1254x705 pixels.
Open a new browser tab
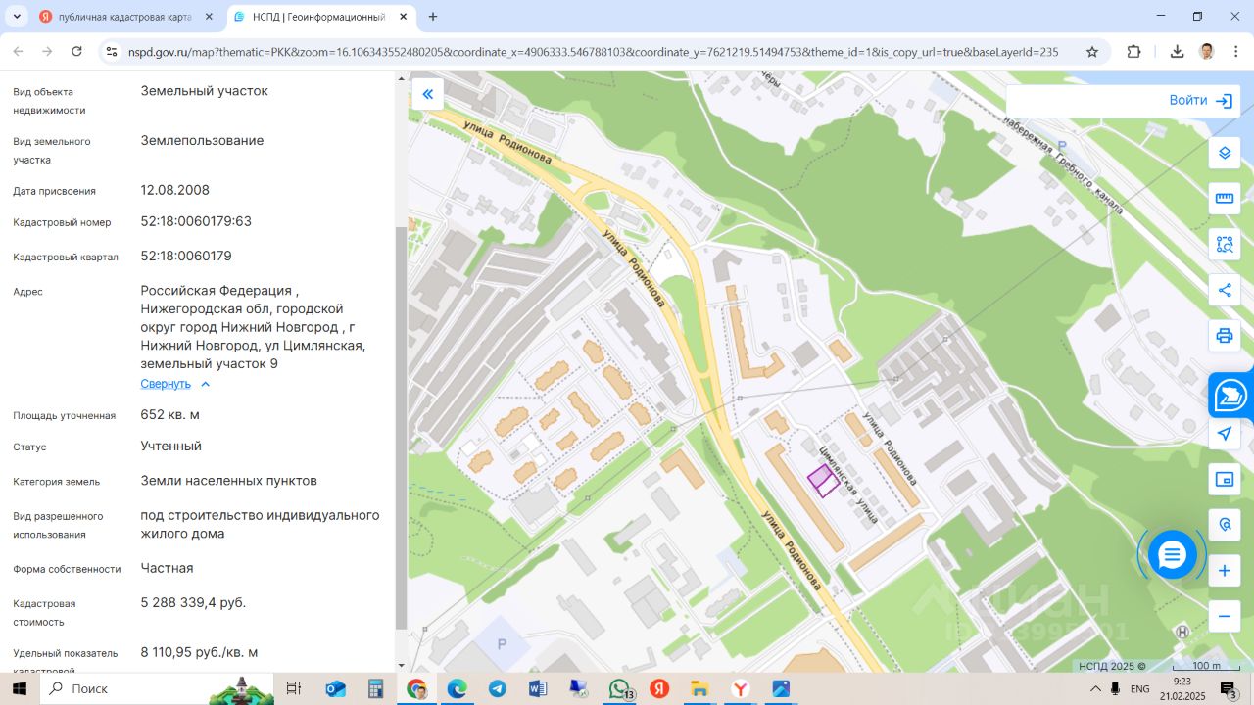(x=433, y=17)
